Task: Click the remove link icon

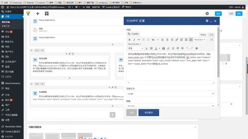Action: [181, 40]
